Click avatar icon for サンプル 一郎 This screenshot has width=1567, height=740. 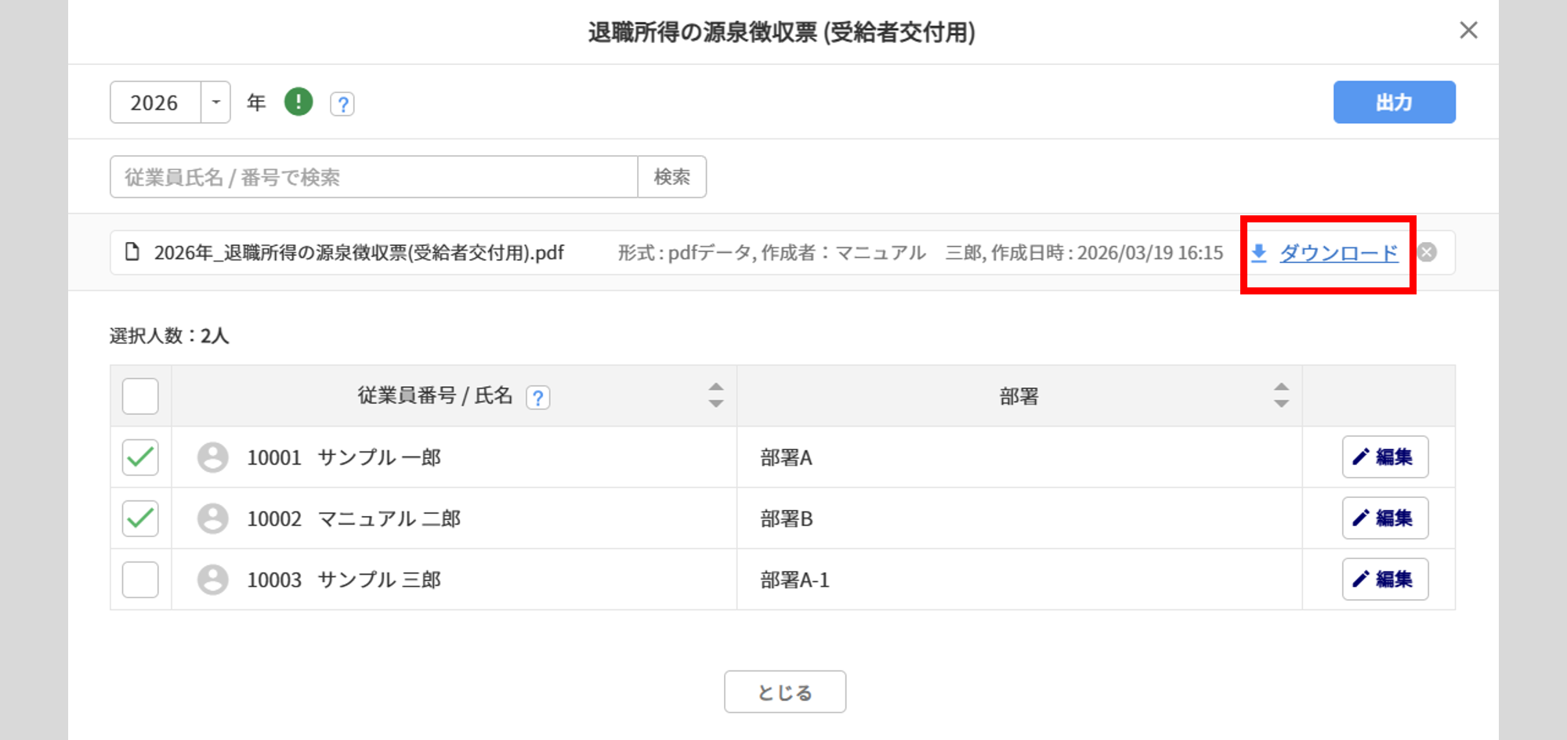212,457
